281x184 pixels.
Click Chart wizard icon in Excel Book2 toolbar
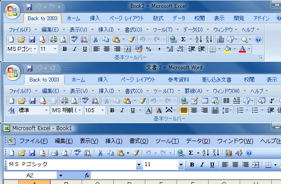pyautogui.click(x=220, y=39)
